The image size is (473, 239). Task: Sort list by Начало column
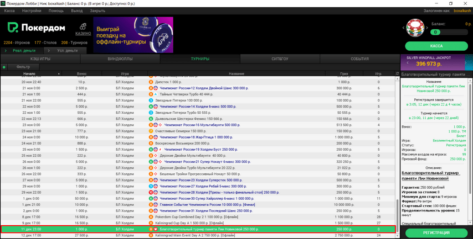(x=30, y=73)
